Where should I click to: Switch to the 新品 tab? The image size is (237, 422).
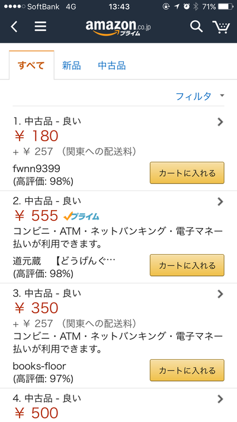72,66
